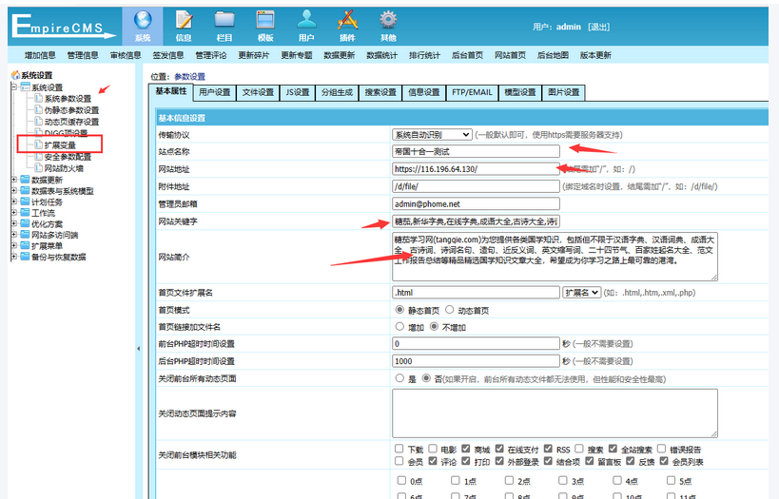Click the 后台PHP超时时间设置 input field

(476, 361)
